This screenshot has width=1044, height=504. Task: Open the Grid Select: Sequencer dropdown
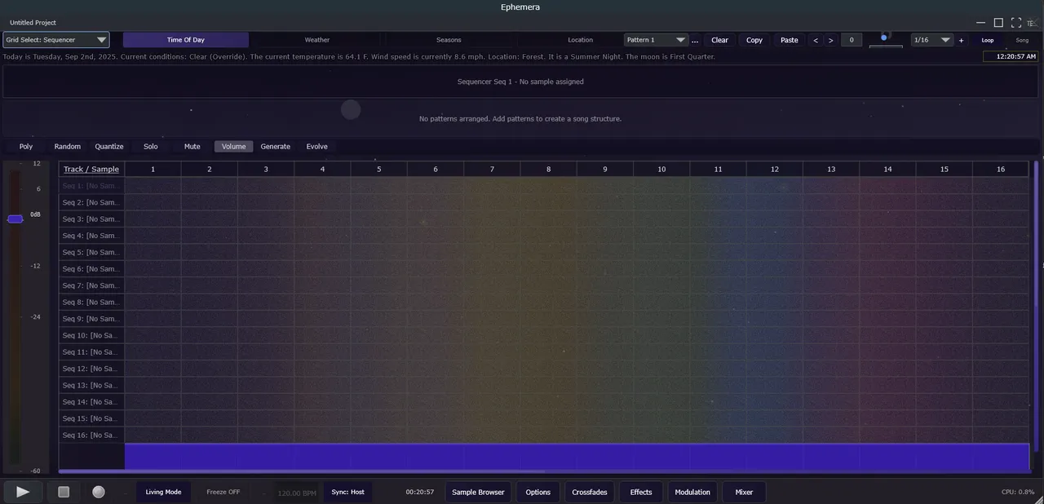tap(56, 40)
